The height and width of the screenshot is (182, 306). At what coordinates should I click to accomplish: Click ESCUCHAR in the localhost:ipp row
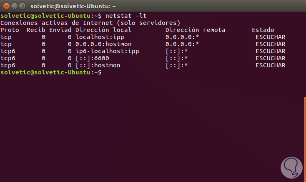pyautogui.click(x=271, y=37)
